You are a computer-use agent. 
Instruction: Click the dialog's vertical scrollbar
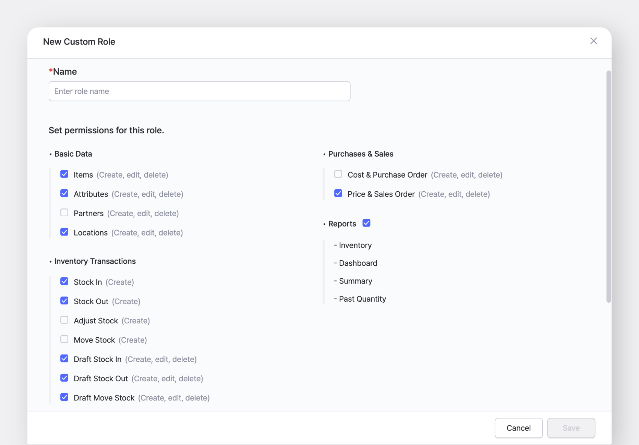click(608, 187)
